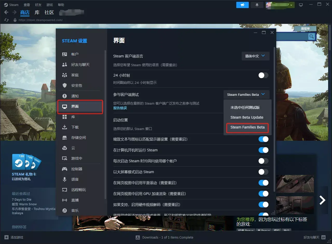Image resolution: width=332 pixels, height=244 pixels.
Task: Open the 下载 download arrow icon
Action: pos(65,127)
